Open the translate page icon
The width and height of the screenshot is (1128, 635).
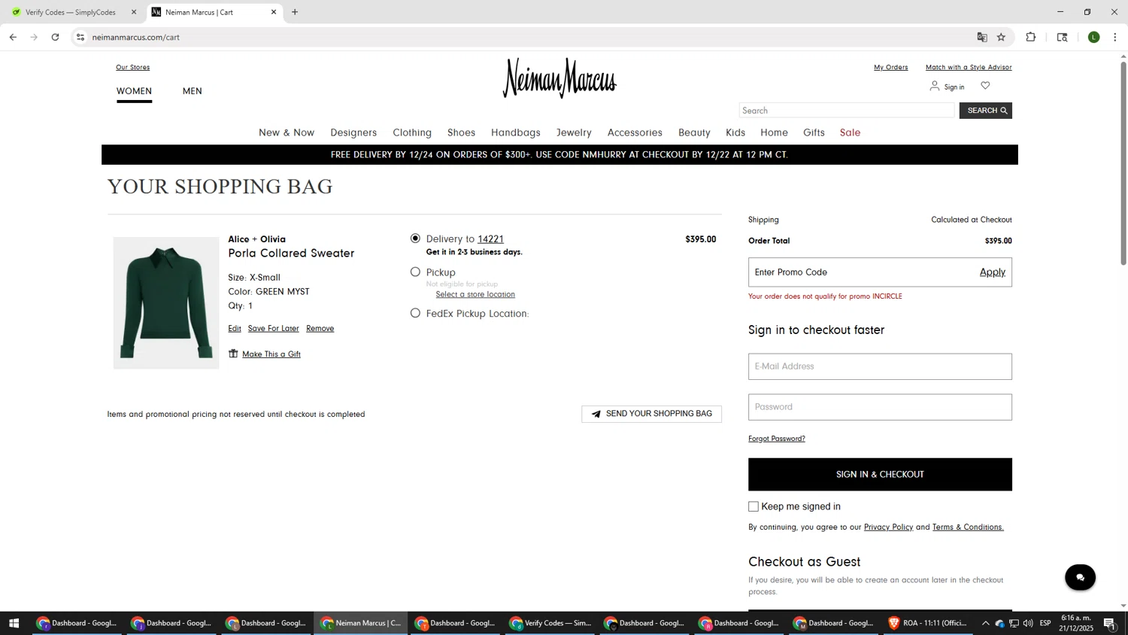(x=982, y=37)
